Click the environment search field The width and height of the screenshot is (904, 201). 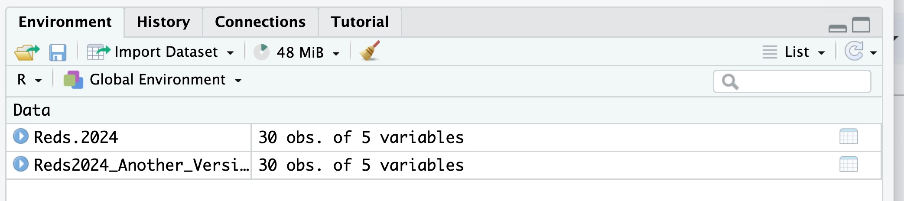point(802,81)
